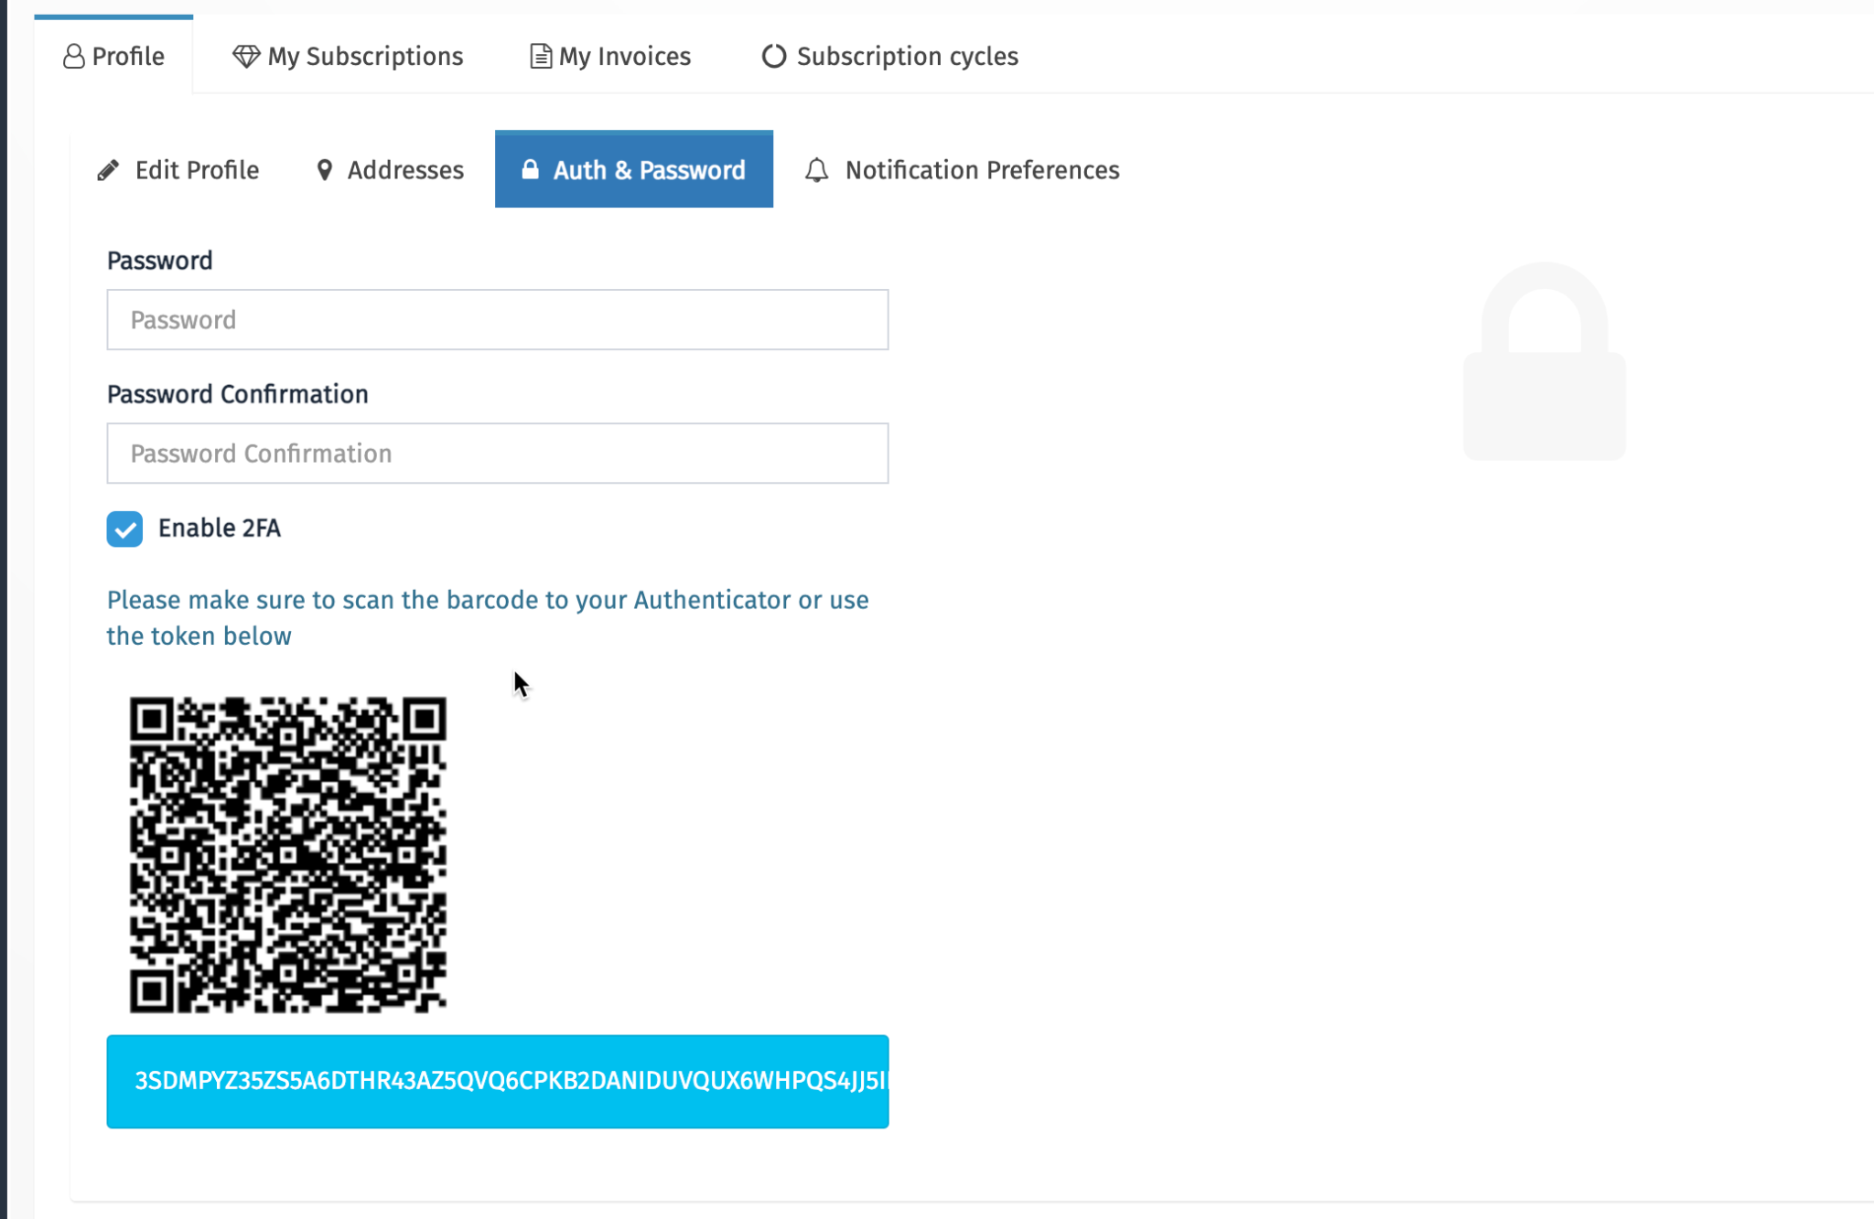Click the pencil icon for Edit Profile
Screen dimensions: 1874x1219
coord(108,170)
